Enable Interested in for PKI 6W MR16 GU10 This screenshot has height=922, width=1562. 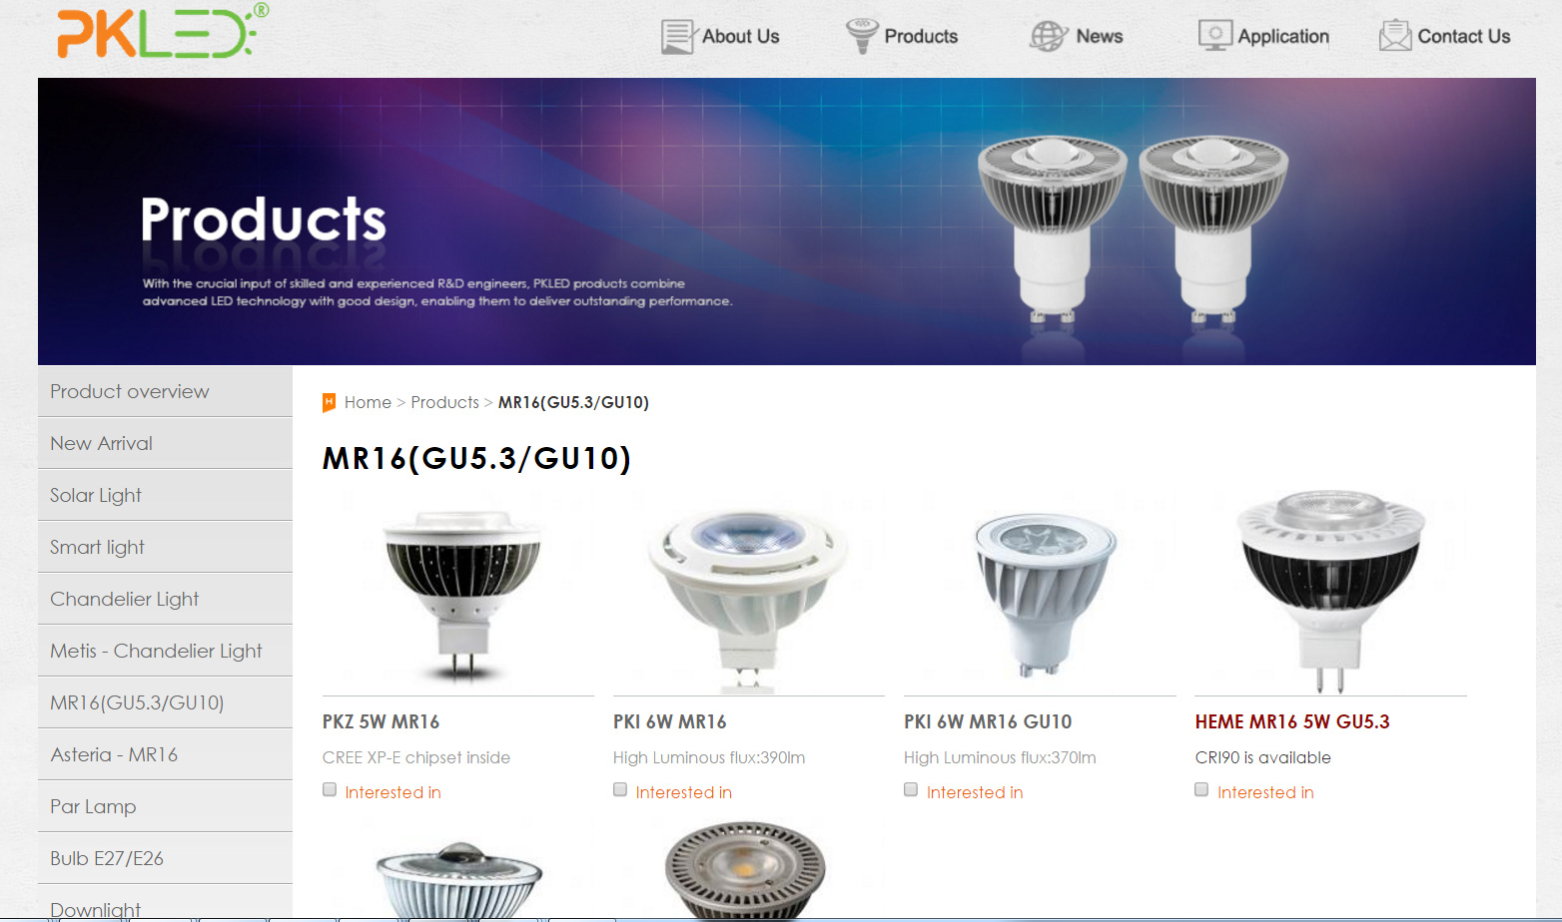911,790
